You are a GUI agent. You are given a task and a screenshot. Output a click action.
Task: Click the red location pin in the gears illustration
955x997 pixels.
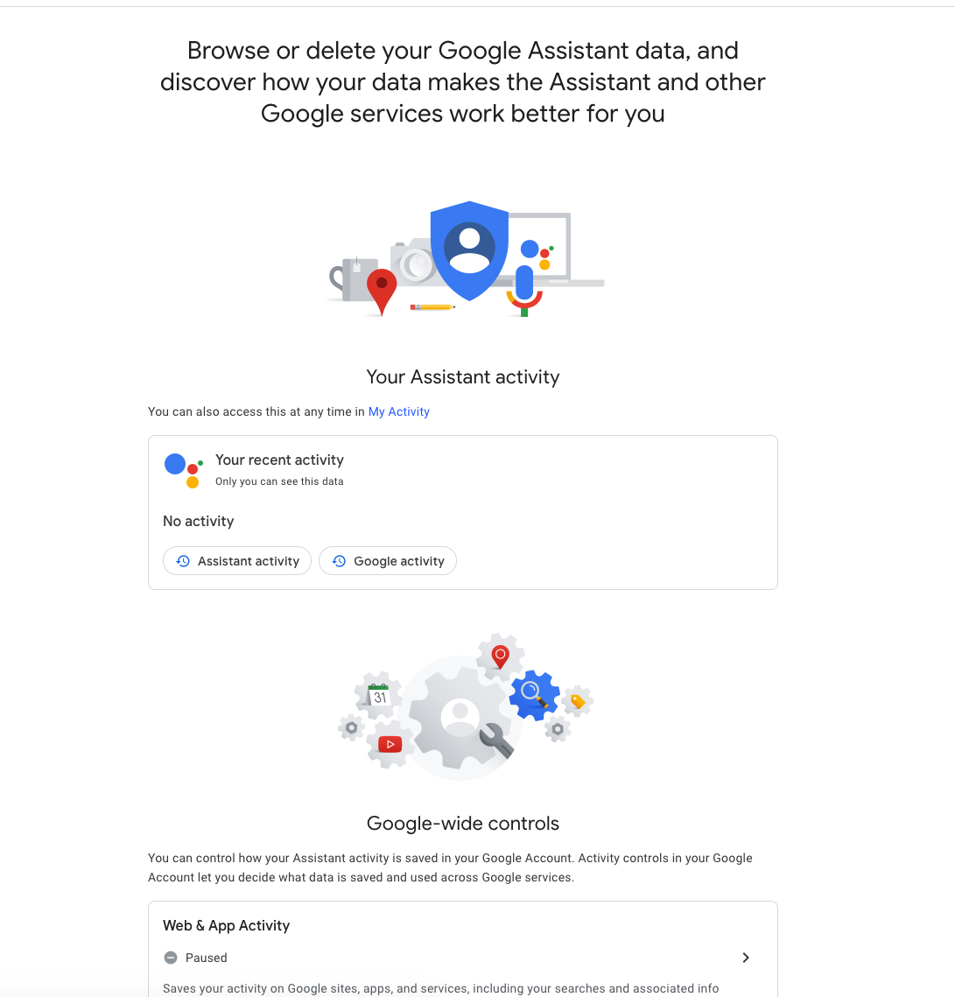[x=500, y=654]
